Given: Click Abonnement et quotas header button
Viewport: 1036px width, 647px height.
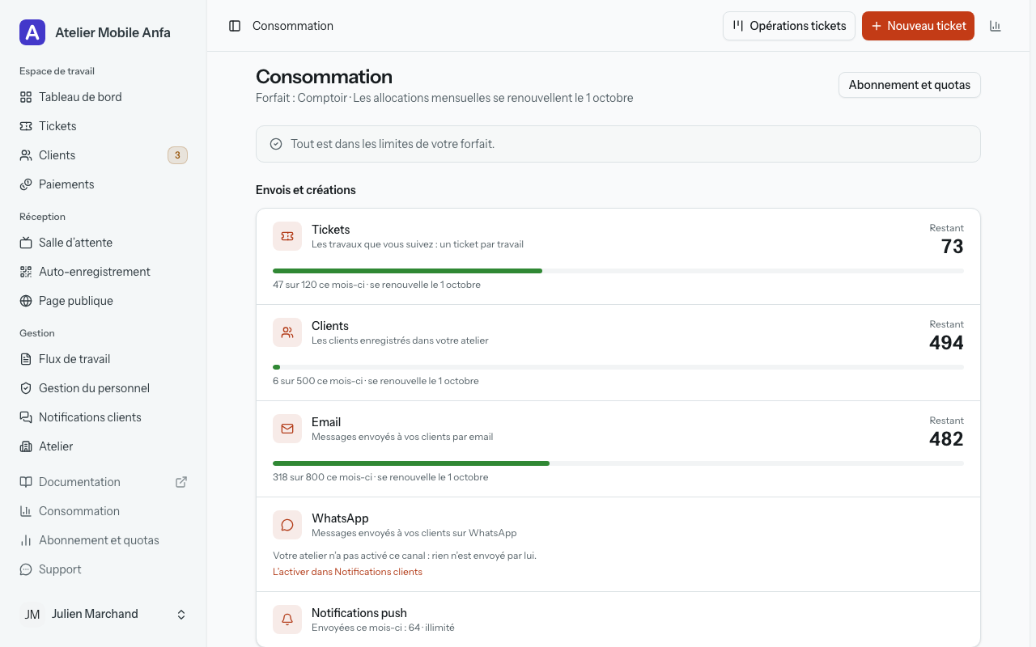Looking at the screenshot, I should tap(910, 85).
